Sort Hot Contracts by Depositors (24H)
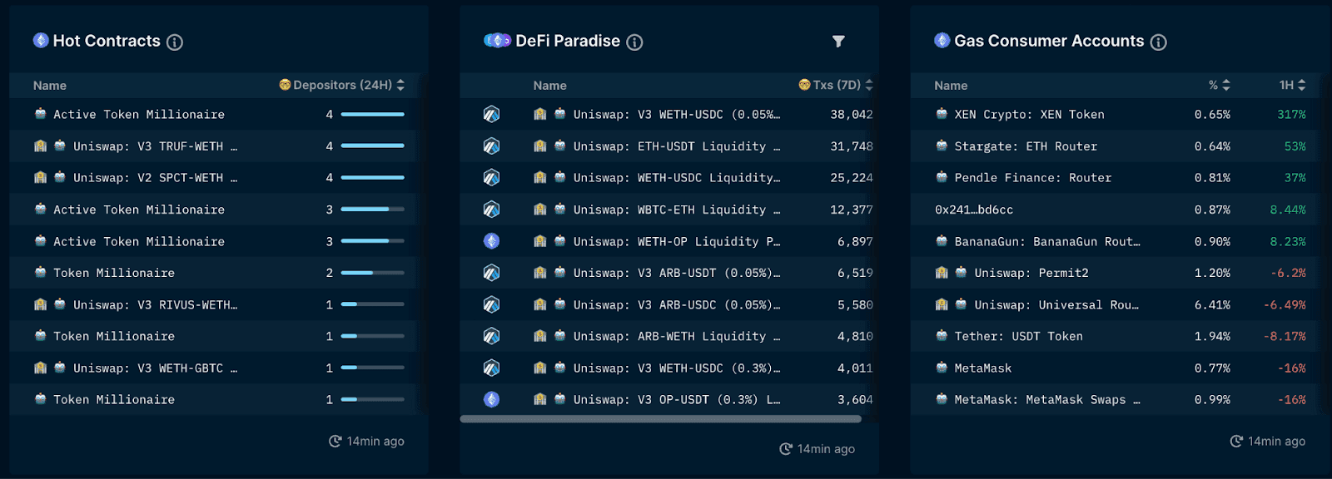 click(400, 85)
